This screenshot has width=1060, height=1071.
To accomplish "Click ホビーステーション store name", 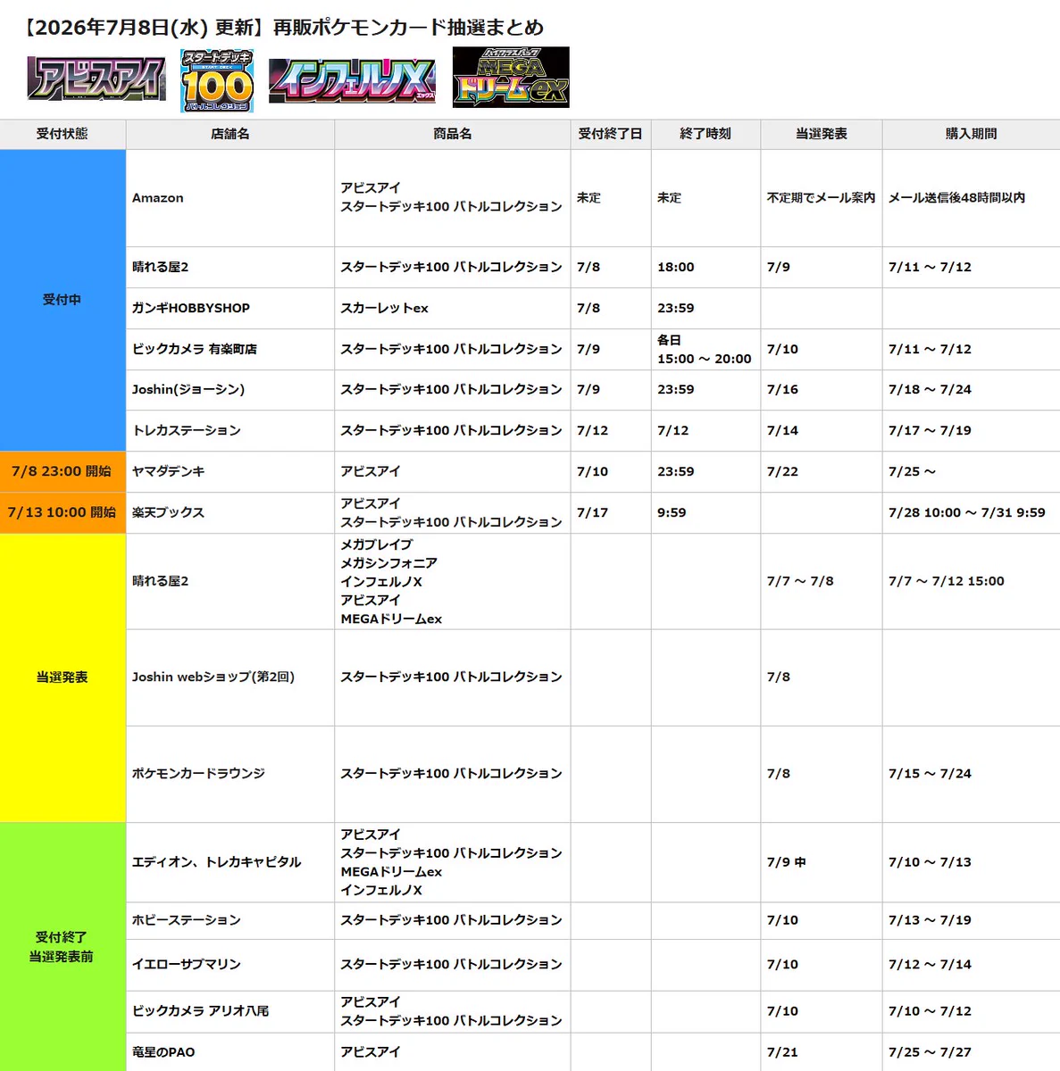I will 187,920.
